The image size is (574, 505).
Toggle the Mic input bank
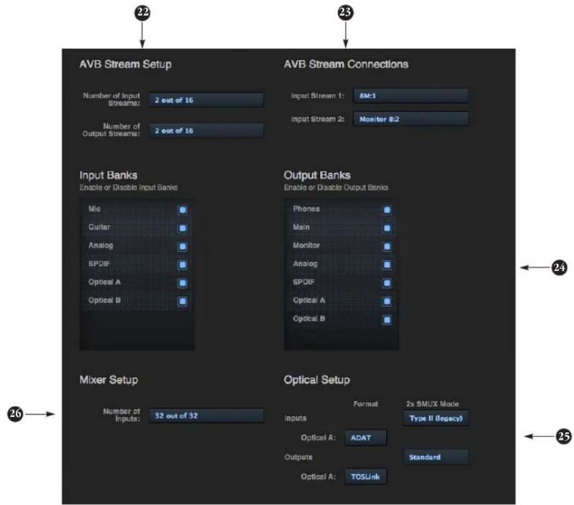[x=182, y=210]
